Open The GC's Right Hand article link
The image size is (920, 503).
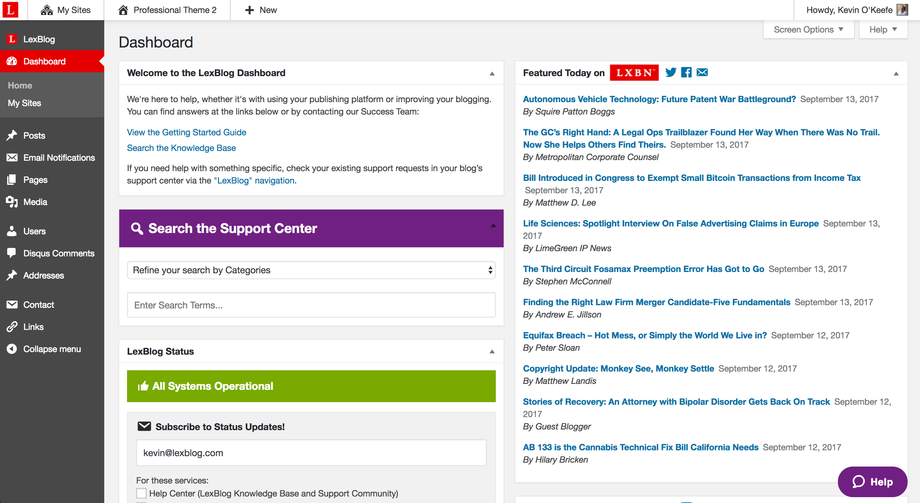[701, 138]
